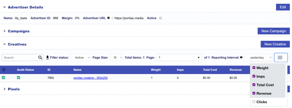This screenshot has width=292, height=108.
Task: Click the Advertiser Details heading
Action: click(x=25, y=7)
